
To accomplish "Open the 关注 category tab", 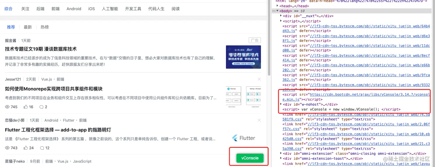I will click(x=25, y=9).
